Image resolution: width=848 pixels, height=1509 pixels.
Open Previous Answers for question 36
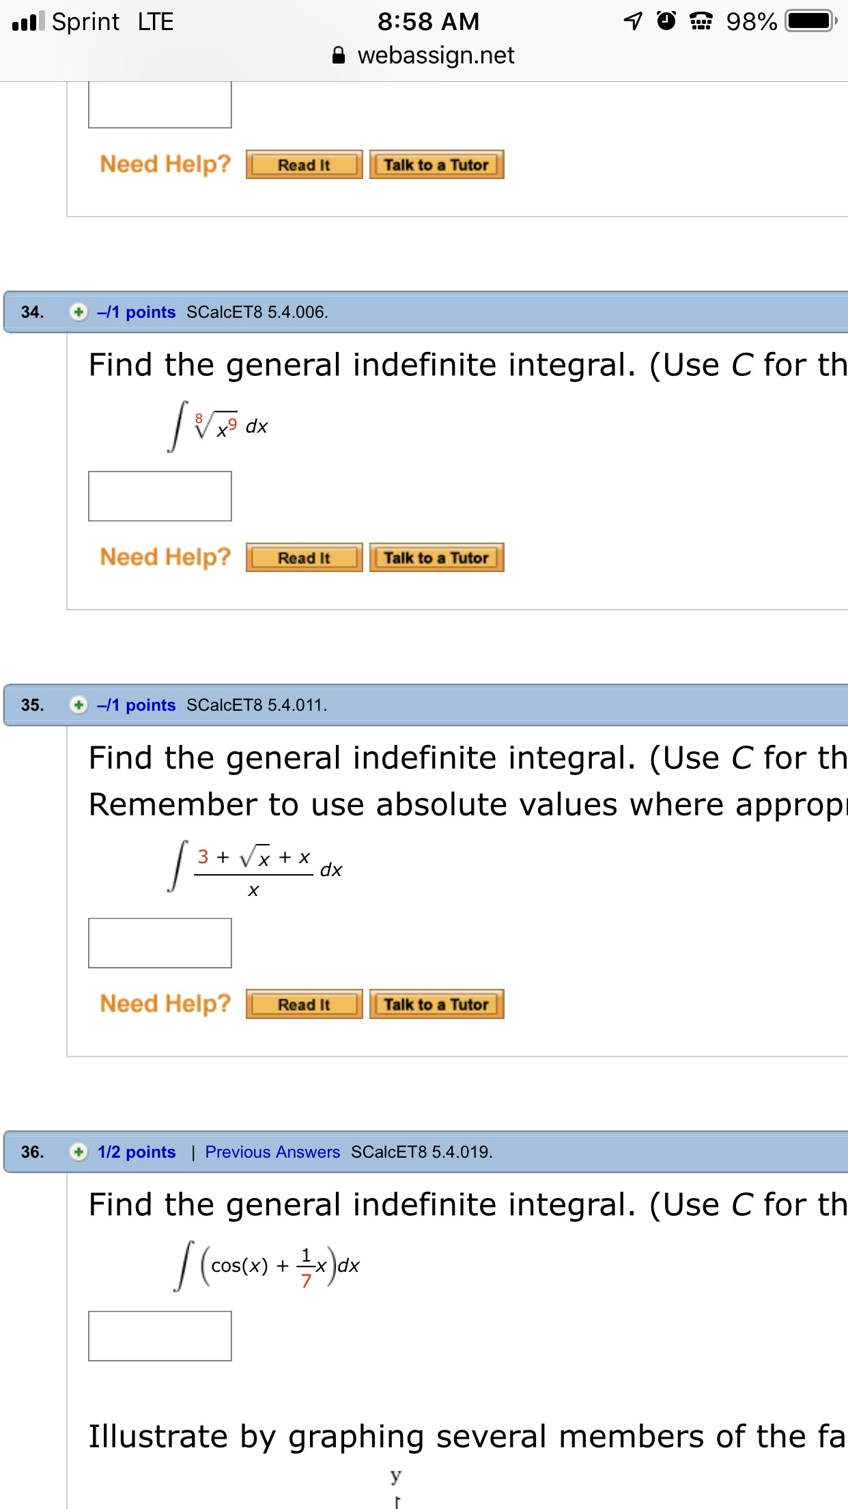(272, 1152)
